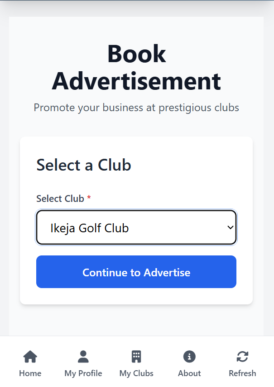Image resolution: width=274 pixels, height=387 pixels.
Task: Tap the Refresh circular arrows icon
Action: coord(243,357)
